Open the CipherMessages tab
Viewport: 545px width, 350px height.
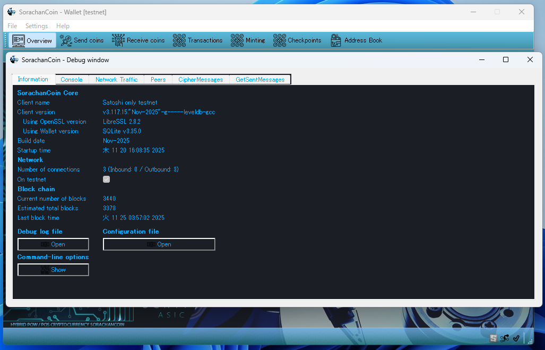click(x=201, y=80)
